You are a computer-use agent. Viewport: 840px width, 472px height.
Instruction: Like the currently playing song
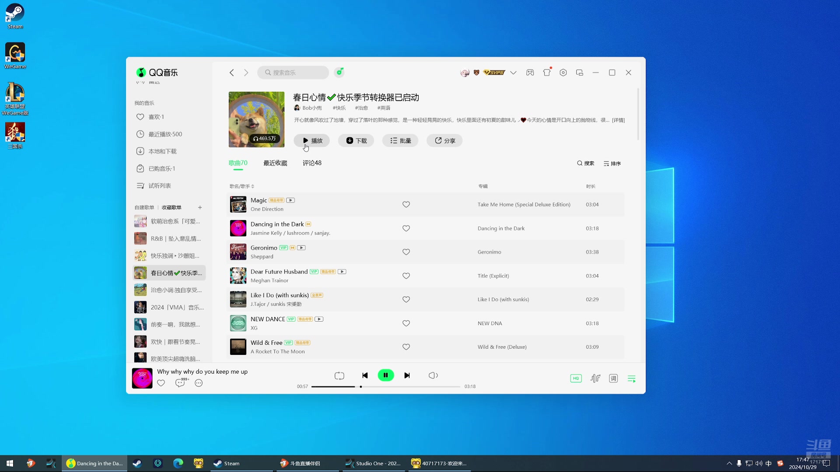pyautogui.click(x=161, y=383)
